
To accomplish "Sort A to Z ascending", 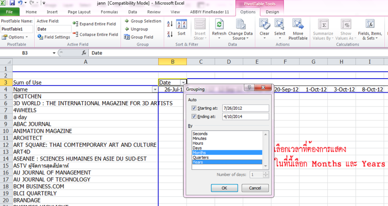I will tap(170, 24).
